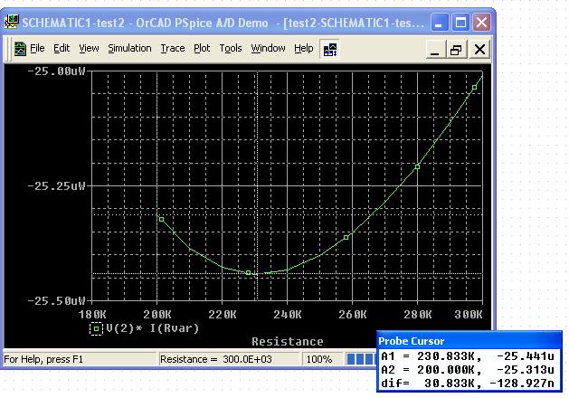Screen dimensions: 569x398
Task: Click the 200K x-axis tick label
Action: click(157, 314)
